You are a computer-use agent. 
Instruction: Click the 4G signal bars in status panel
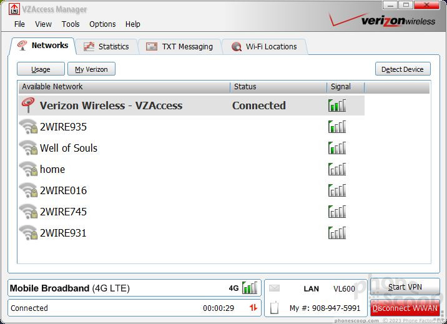(250, 288)
